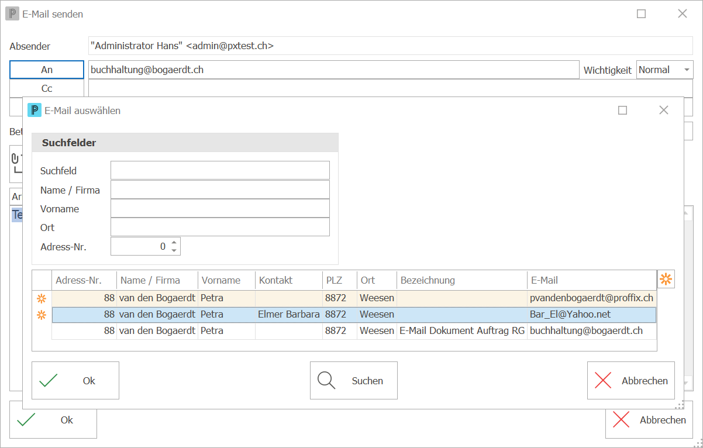Click the An field containing buchhaltung@bogaerdt.ch
Image resolution: width=703 pixels, height=448 pixels.
[333, 70]
